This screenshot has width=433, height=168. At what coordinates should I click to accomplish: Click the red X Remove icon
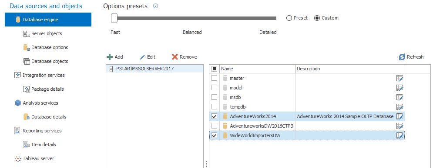click(x=175, y=57)
